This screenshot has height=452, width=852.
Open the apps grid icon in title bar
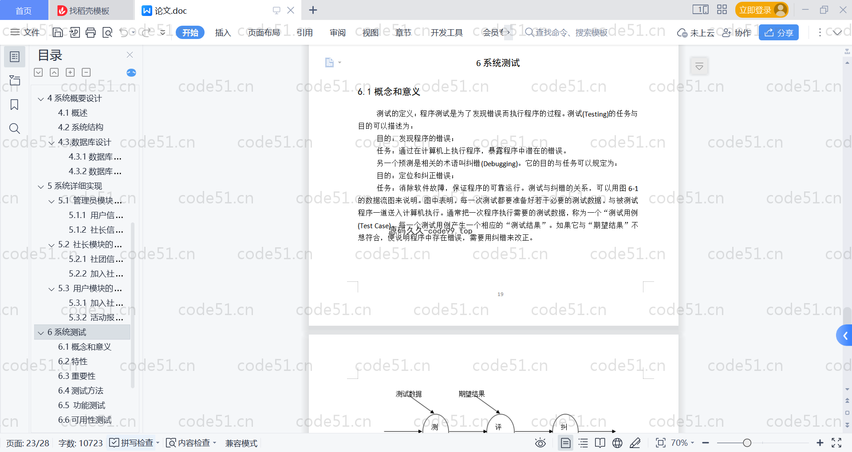coord(722,10)
